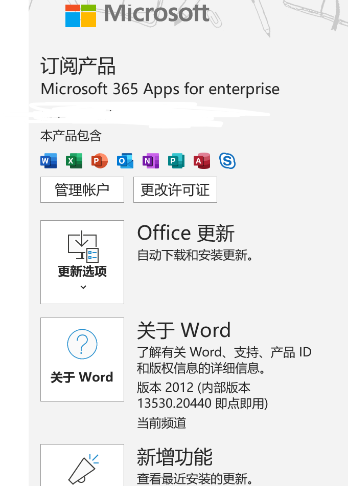Click the 更改许可证 button
The height and width of the screenshot is (486, 348).
point(175,189)
